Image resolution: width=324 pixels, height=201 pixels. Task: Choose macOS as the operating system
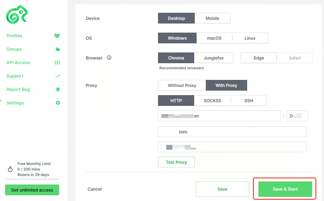[x=214, y=38]
